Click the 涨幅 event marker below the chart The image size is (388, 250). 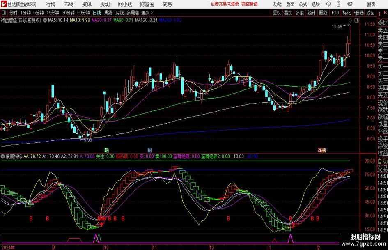pyautogui.click(x=322, y=150)
